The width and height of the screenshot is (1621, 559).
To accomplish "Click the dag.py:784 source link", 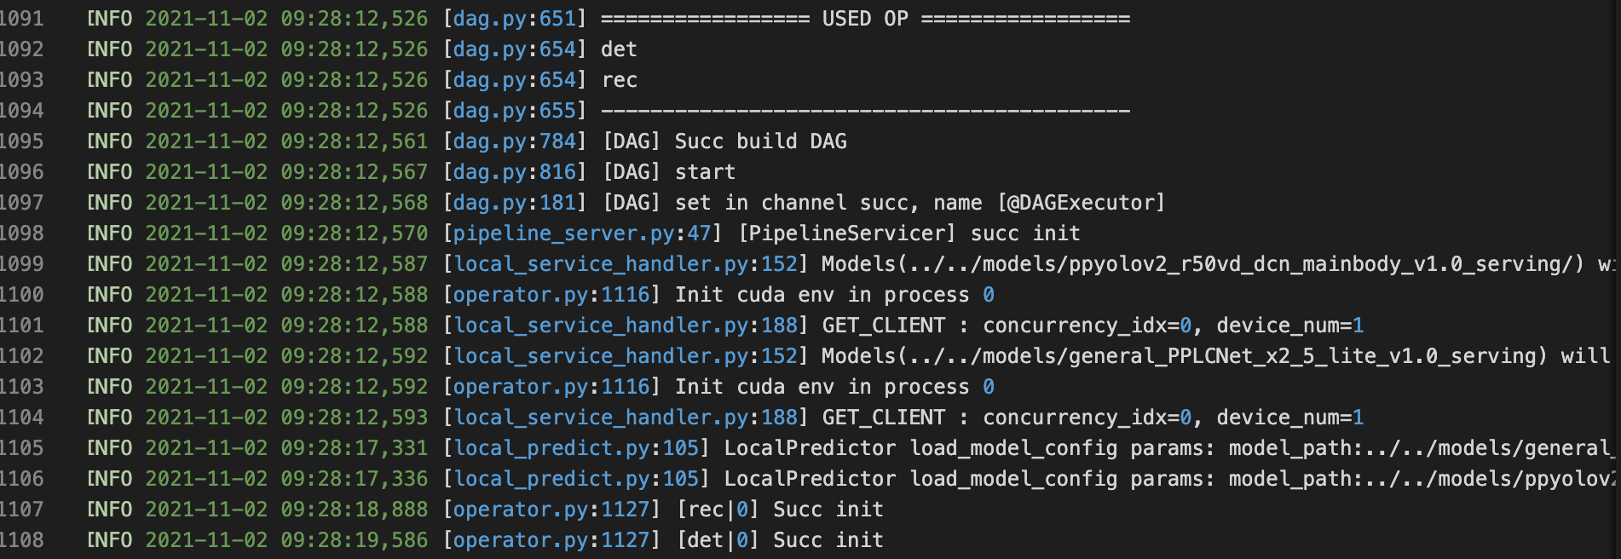I will 515,141.
